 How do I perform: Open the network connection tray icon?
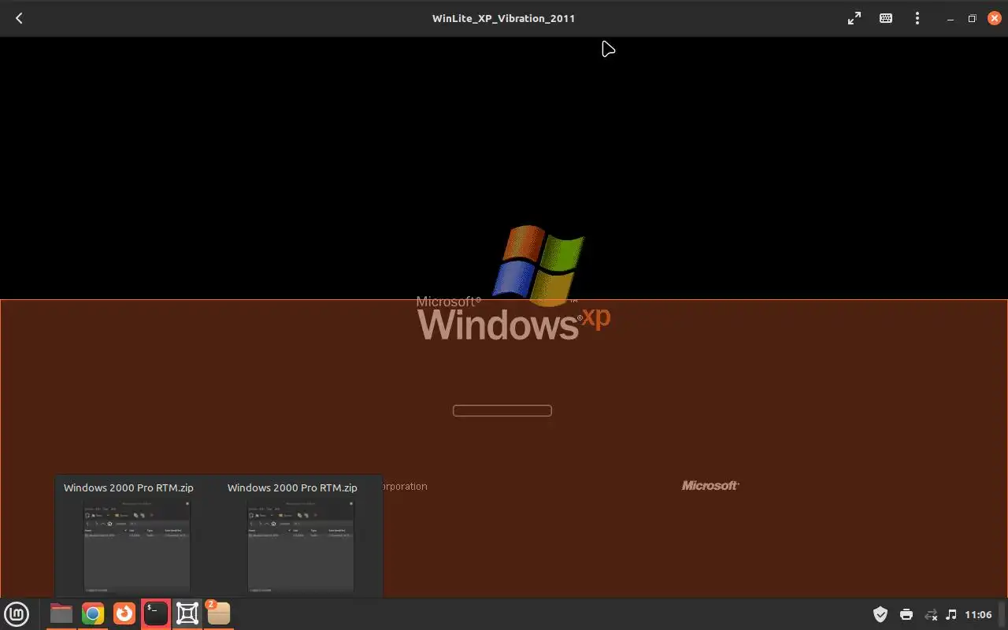point(931,614)
